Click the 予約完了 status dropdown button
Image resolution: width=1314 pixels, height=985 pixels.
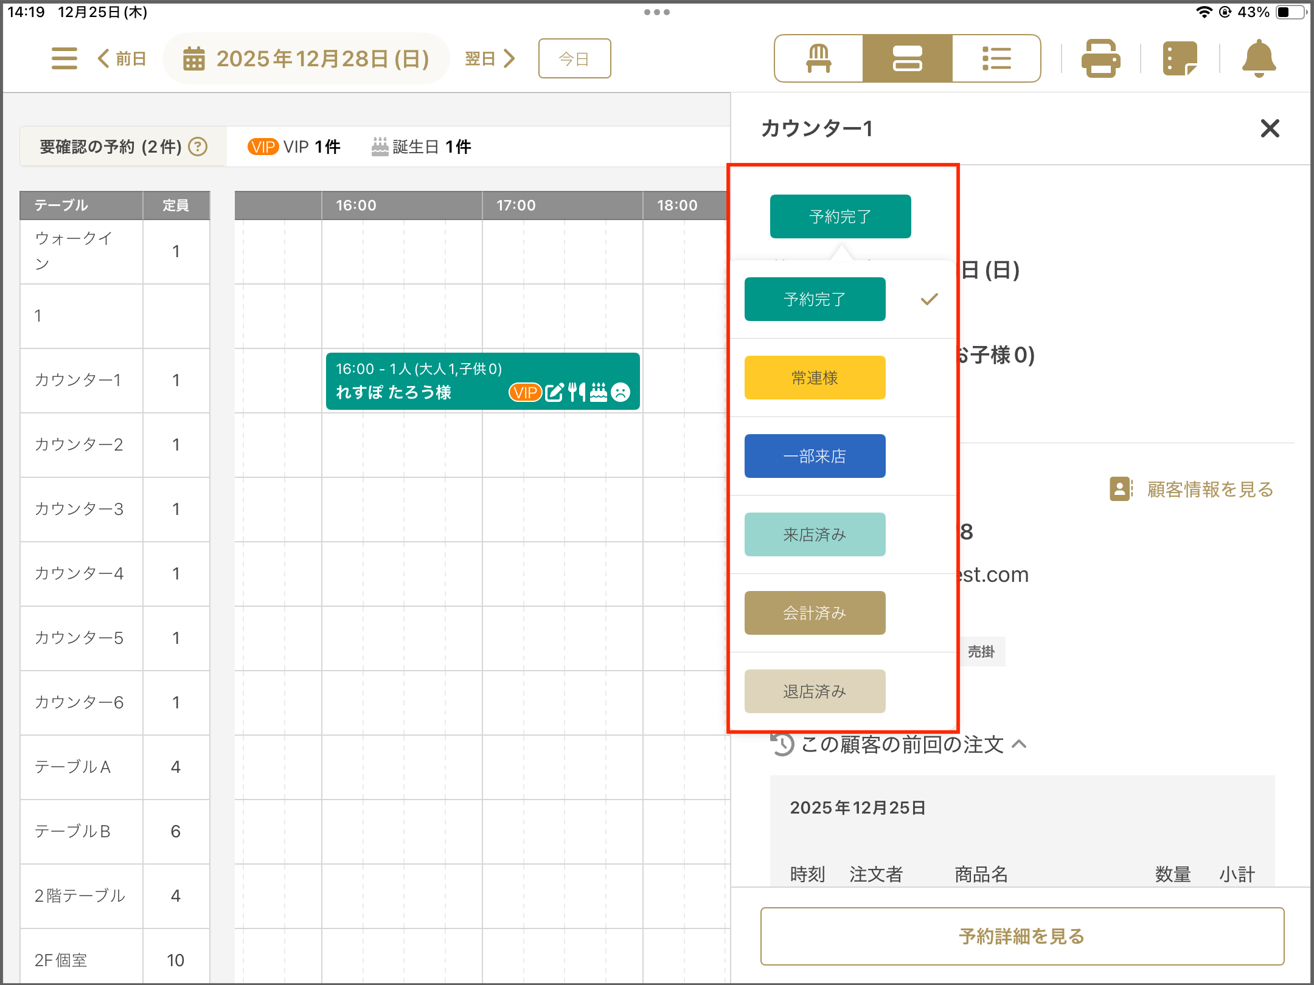click(840, 216)
